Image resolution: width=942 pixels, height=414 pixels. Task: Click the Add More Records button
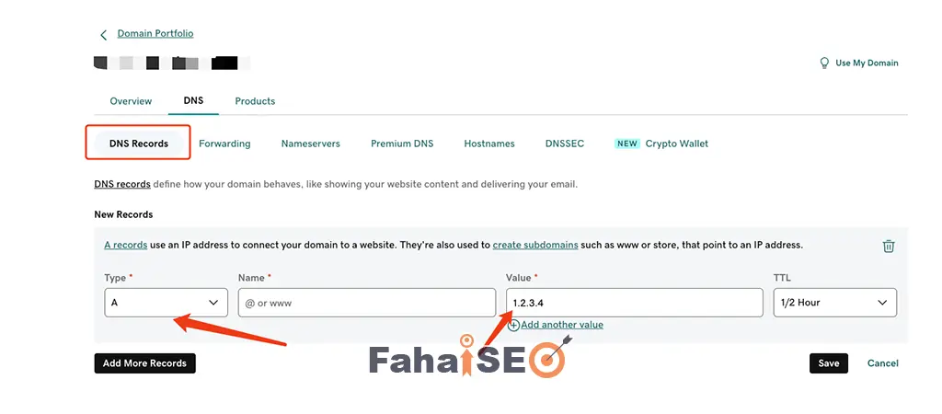(x=144, y=363)
